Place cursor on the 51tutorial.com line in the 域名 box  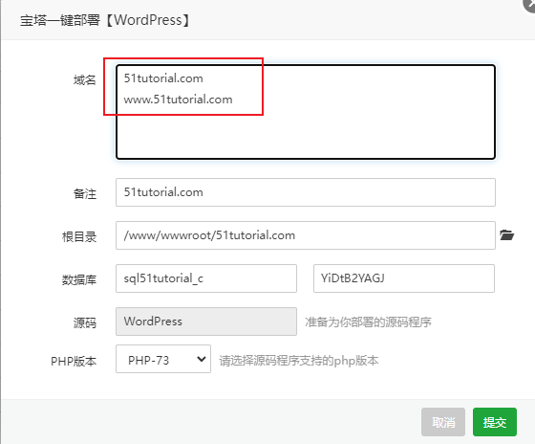pos(163,78)
